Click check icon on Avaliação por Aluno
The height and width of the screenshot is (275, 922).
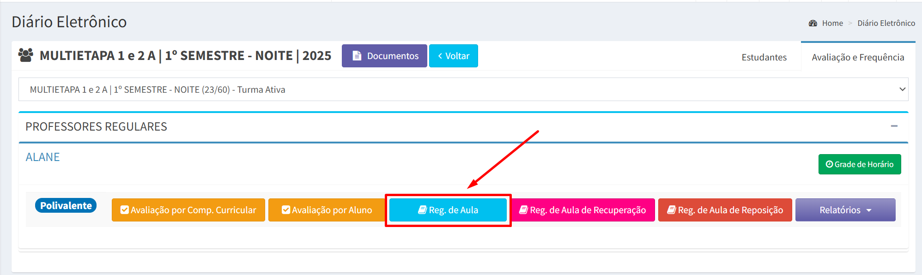click(286, 210)
